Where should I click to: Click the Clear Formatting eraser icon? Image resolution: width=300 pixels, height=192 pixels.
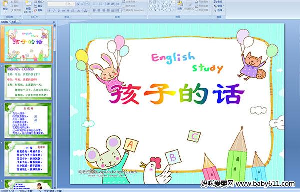87,4
